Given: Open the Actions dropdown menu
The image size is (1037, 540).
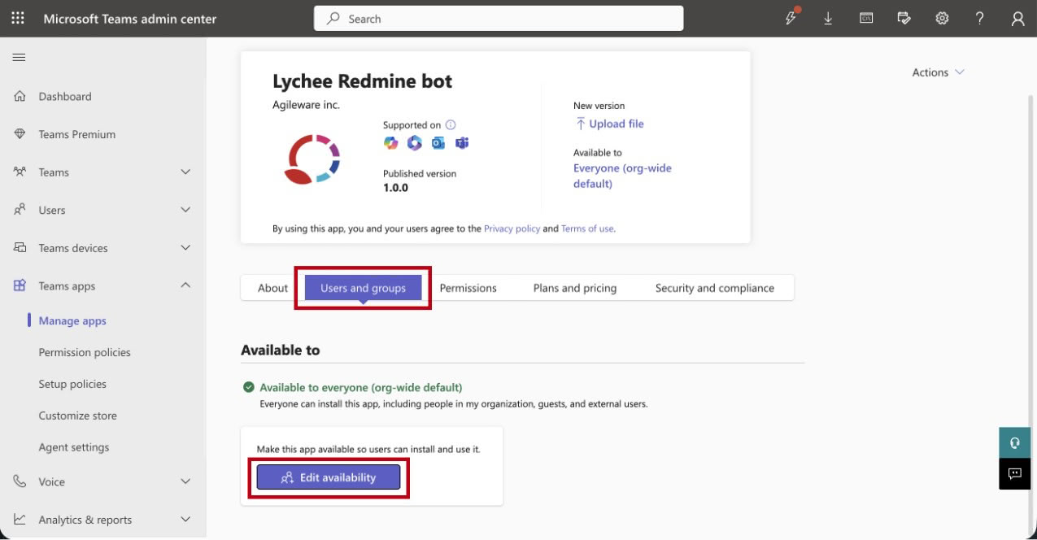Looking at the screenshot, I should click(x=938, y=72).
